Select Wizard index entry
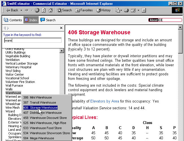The width and height of the screenshot is (184, 141). coord(10,111)
